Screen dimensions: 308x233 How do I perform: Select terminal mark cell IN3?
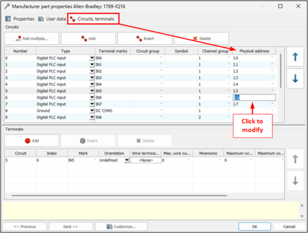pos(113,78)
